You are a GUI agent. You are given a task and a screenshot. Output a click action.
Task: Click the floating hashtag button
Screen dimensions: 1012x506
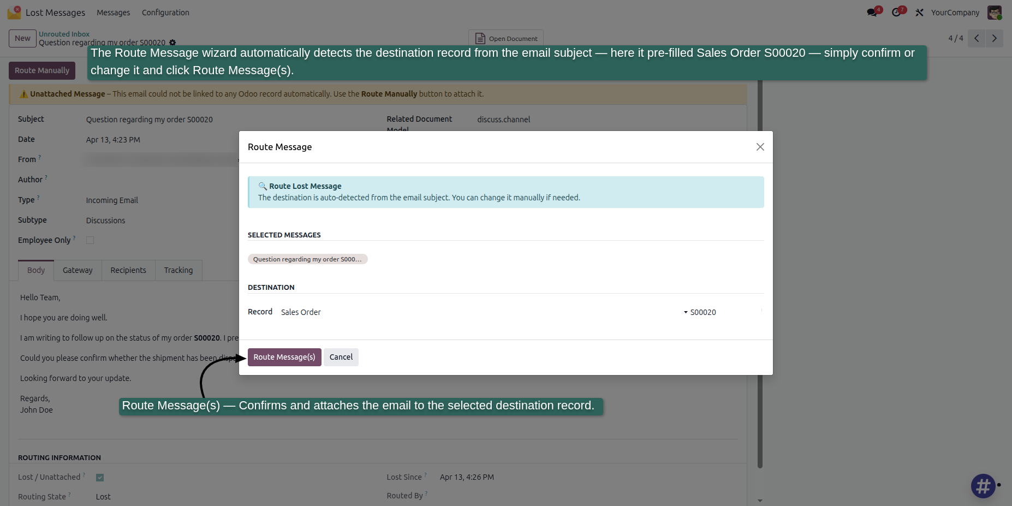(x=983, y=485)
